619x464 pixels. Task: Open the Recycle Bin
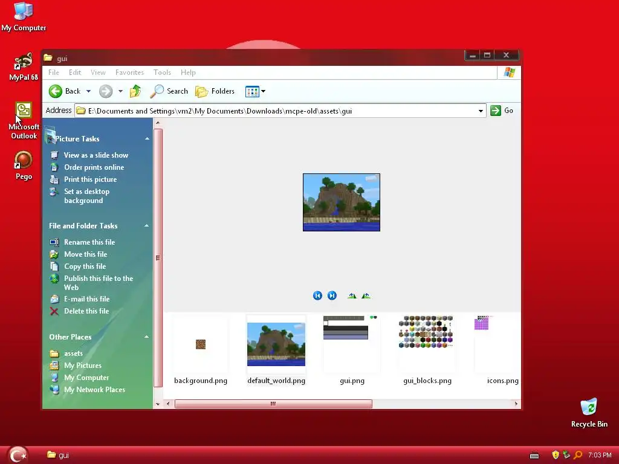(589, 413)
